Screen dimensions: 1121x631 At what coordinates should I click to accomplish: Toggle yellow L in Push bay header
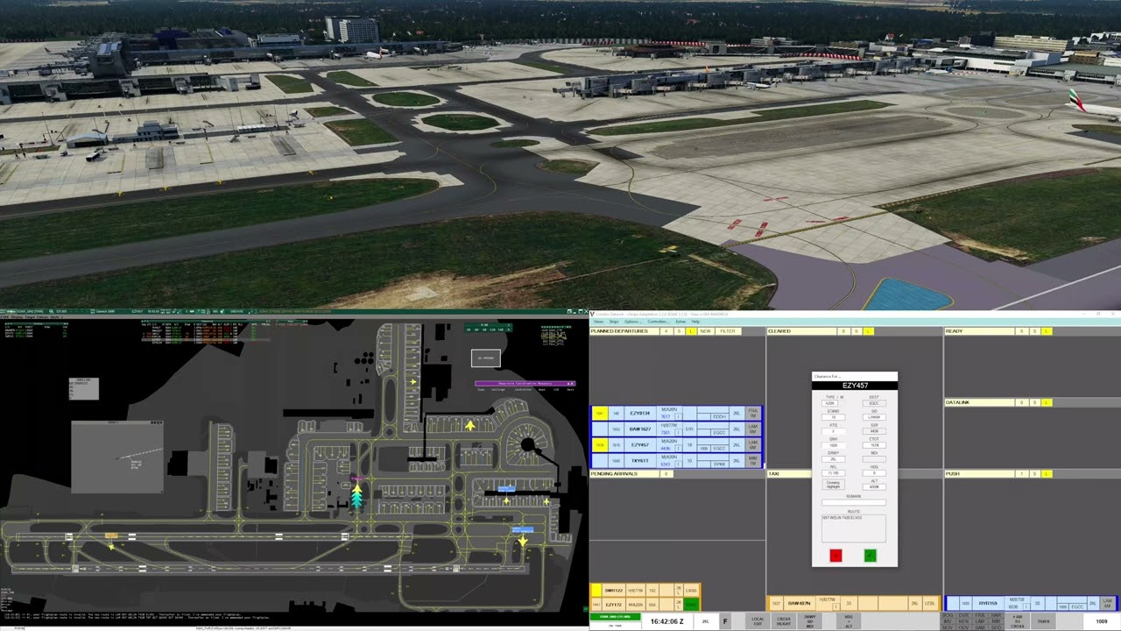[x=1046, y=473]
